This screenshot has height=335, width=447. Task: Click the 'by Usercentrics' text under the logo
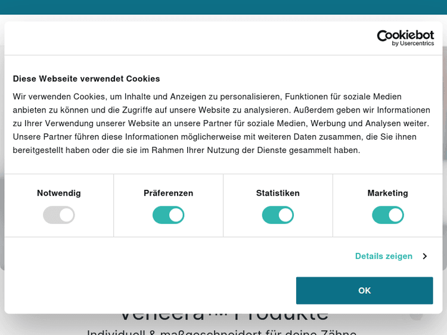pos(412,43)
